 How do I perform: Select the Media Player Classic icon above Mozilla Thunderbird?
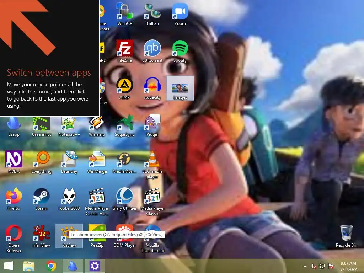coord(152,202)
